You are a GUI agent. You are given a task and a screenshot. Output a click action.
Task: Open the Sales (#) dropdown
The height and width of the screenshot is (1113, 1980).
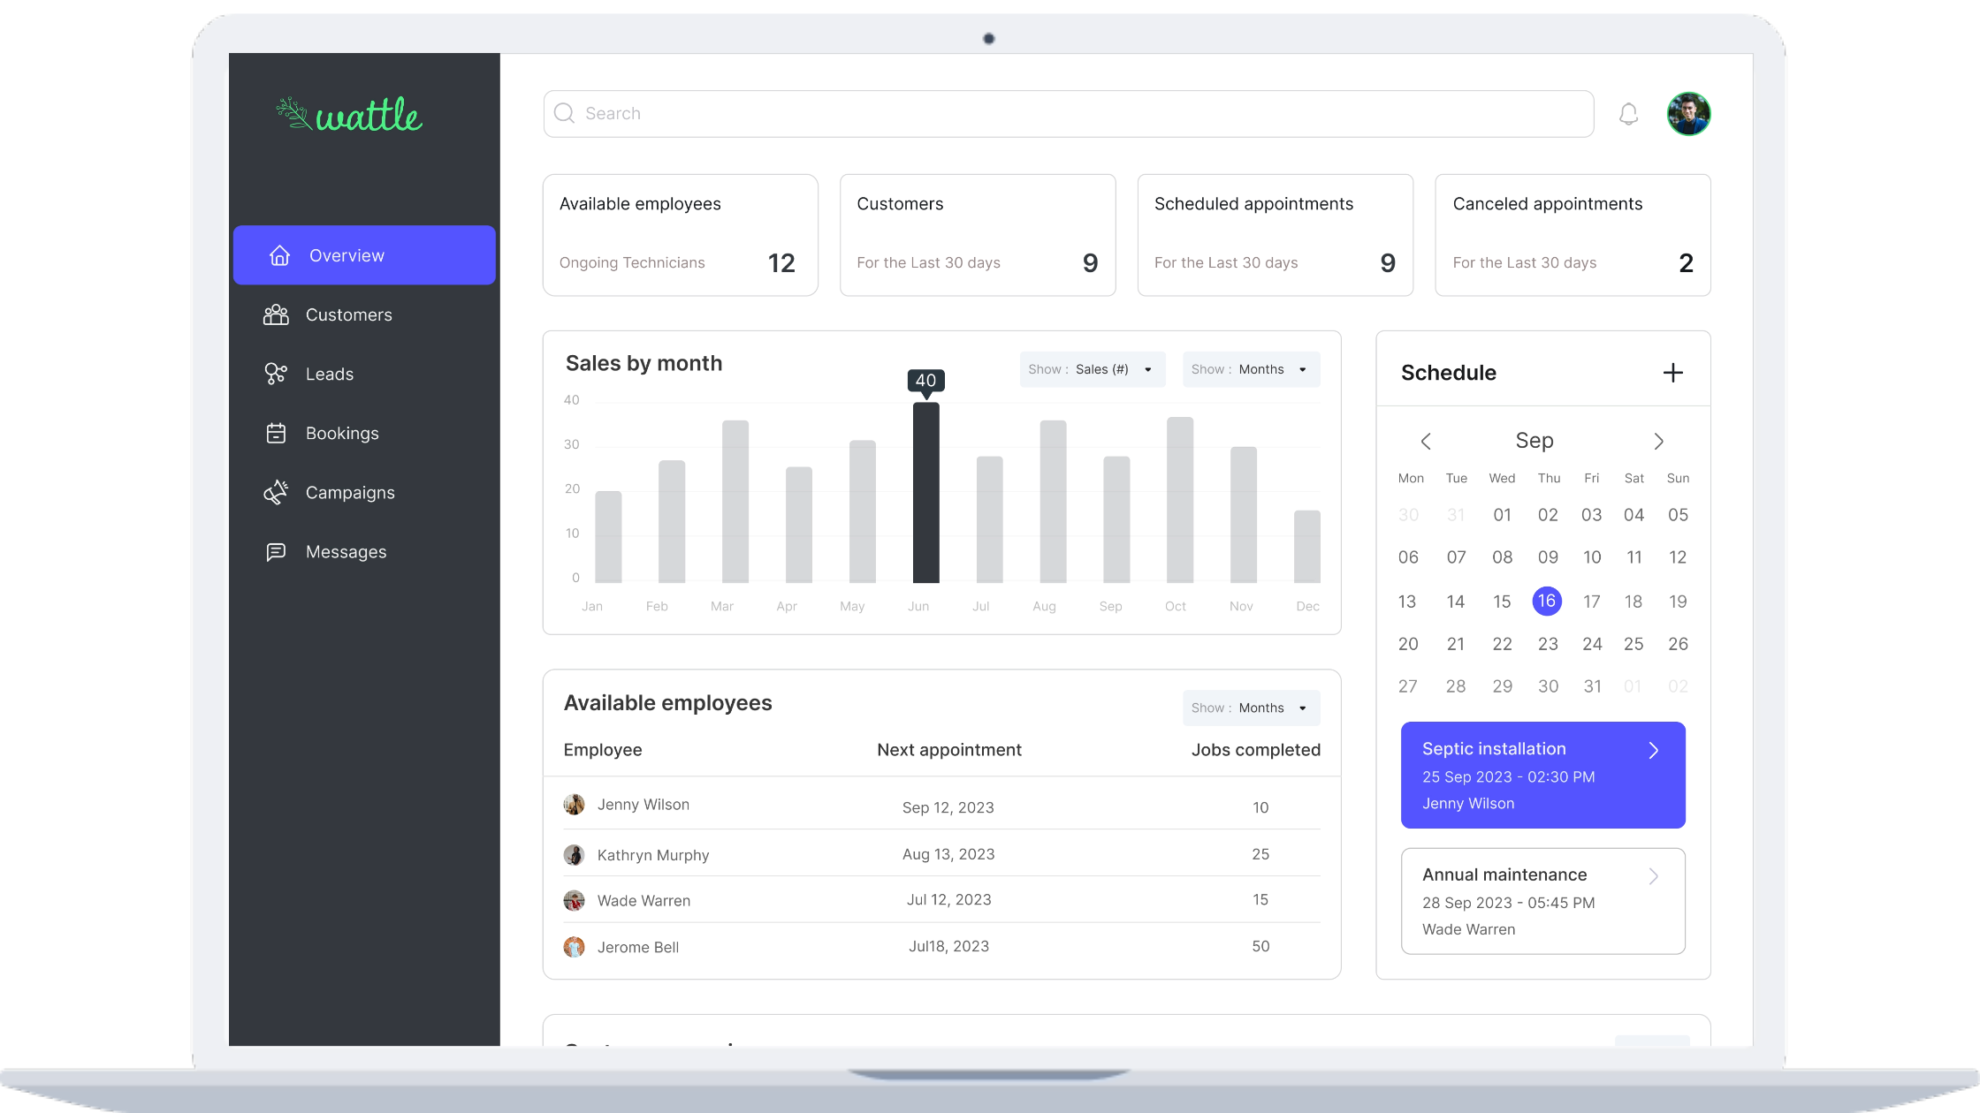[x=1092, y=369]
